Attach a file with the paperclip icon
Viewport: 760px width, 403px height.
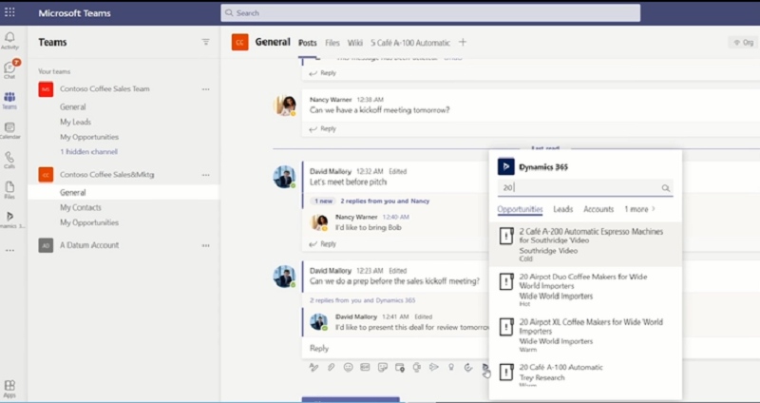[x=331, y=367]
